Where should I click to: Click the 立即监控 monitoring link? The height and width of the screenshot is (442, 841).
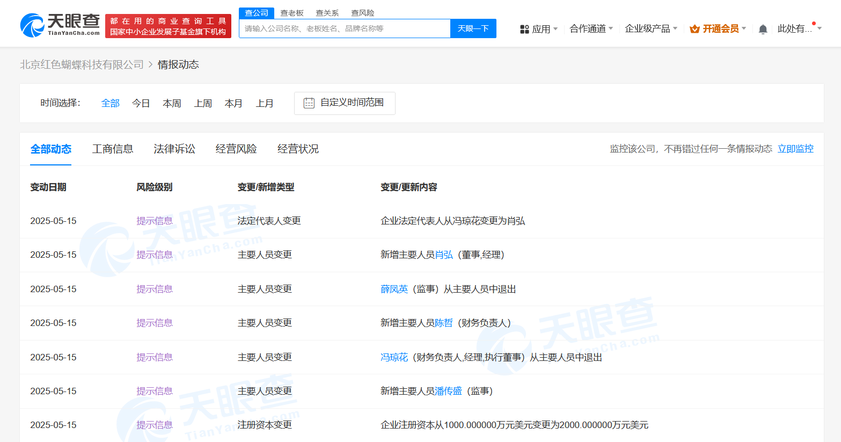[x=795, y=149]
